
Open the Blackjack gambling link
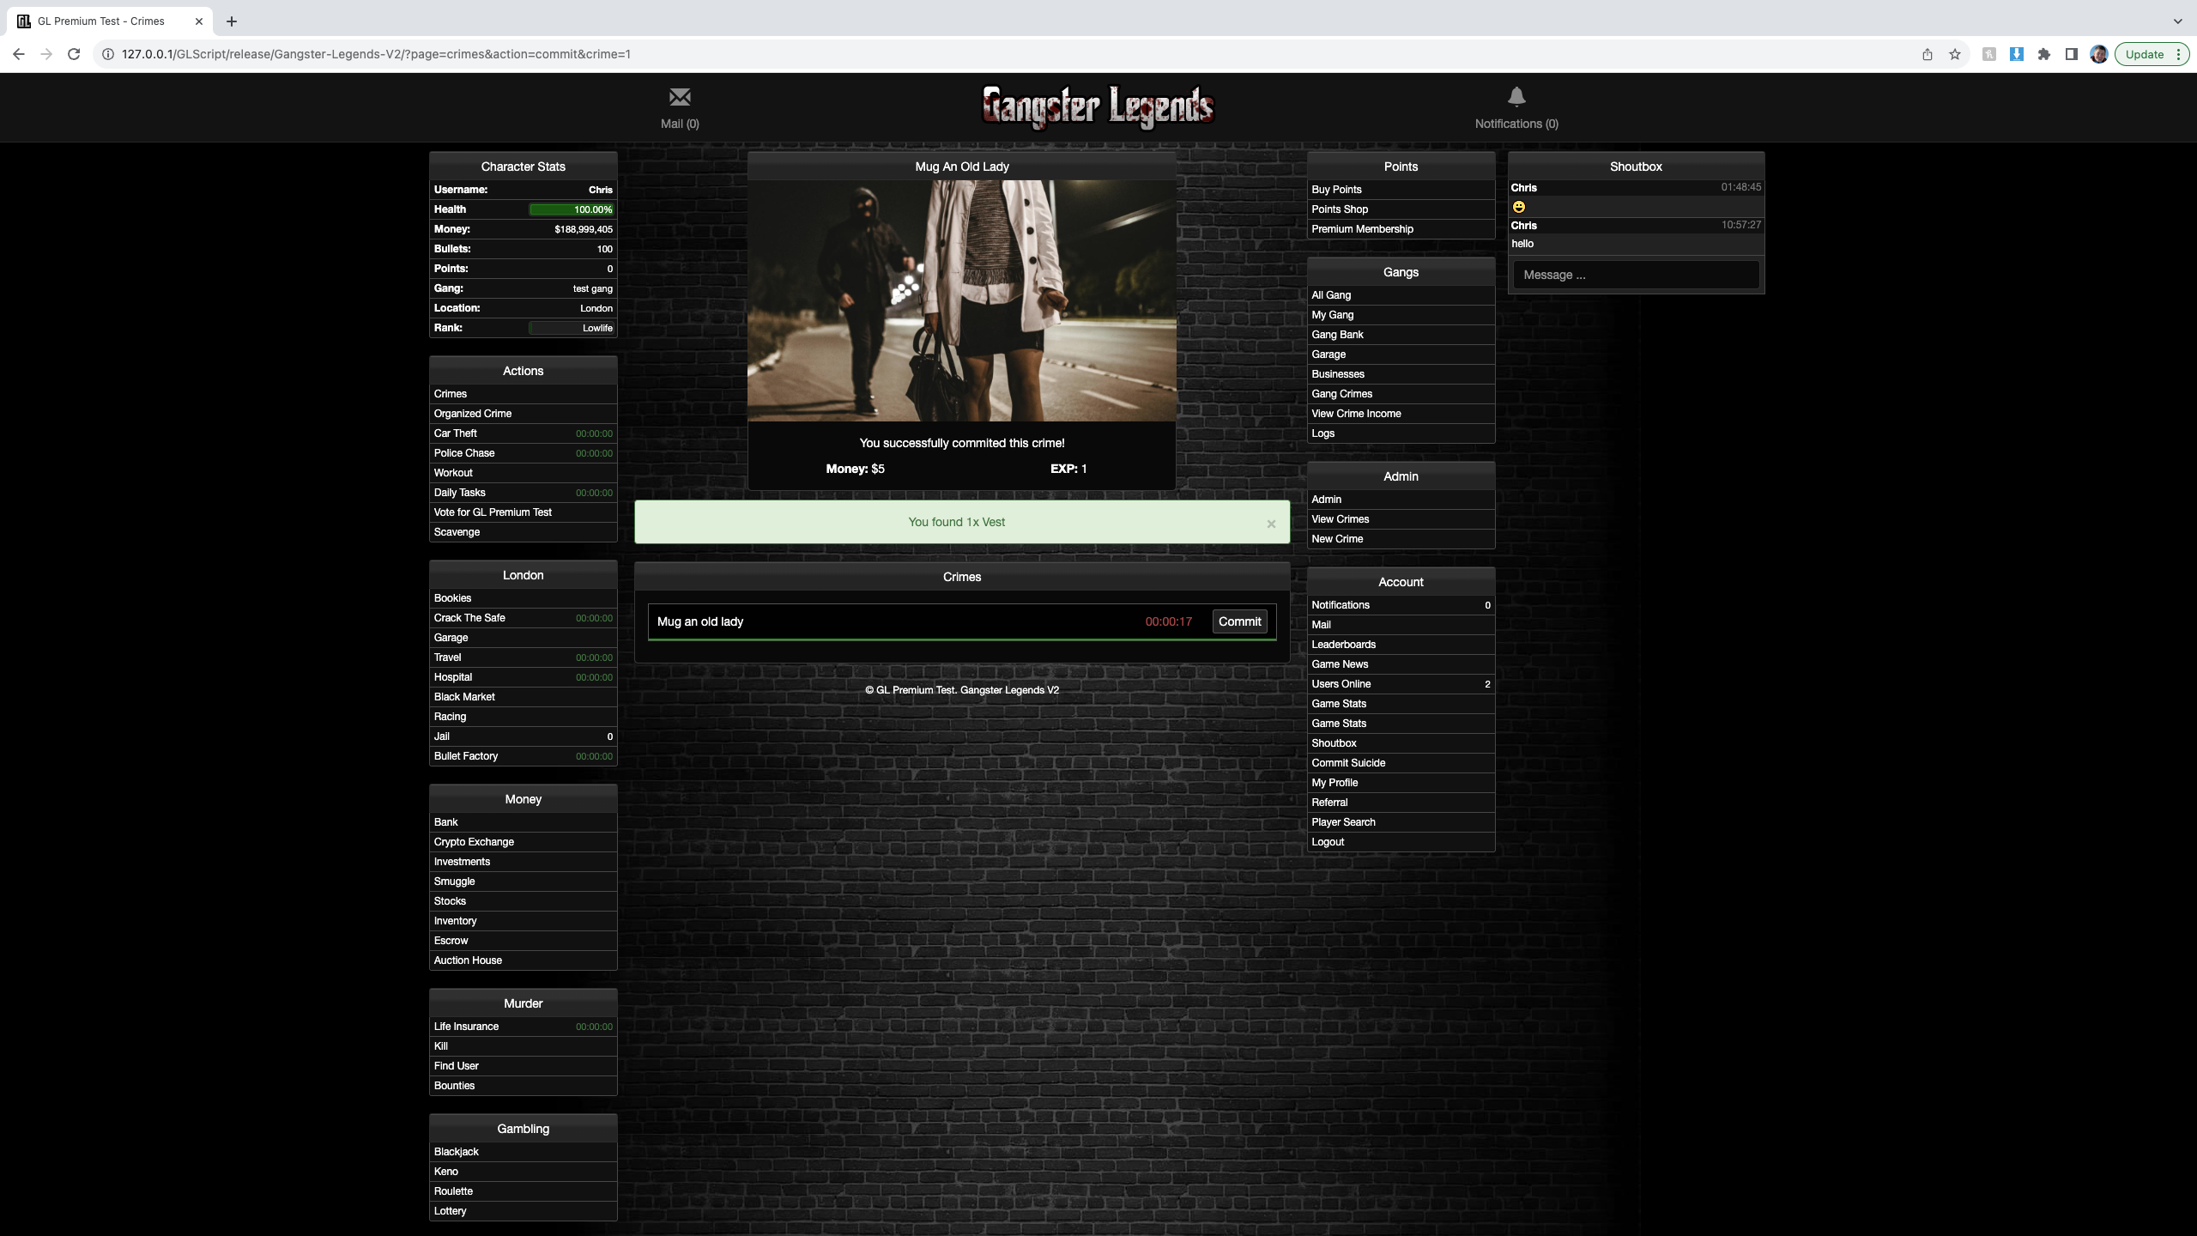pyautogui.click(x=457, y=1152)
